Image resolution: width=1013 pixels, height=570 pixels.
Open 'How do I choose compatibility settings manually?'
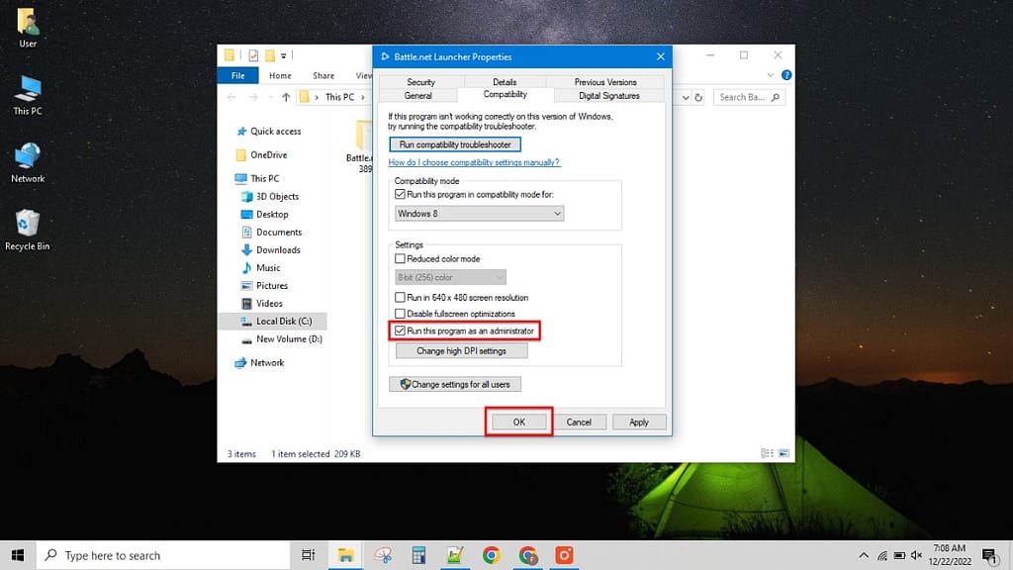click(474, 162)
